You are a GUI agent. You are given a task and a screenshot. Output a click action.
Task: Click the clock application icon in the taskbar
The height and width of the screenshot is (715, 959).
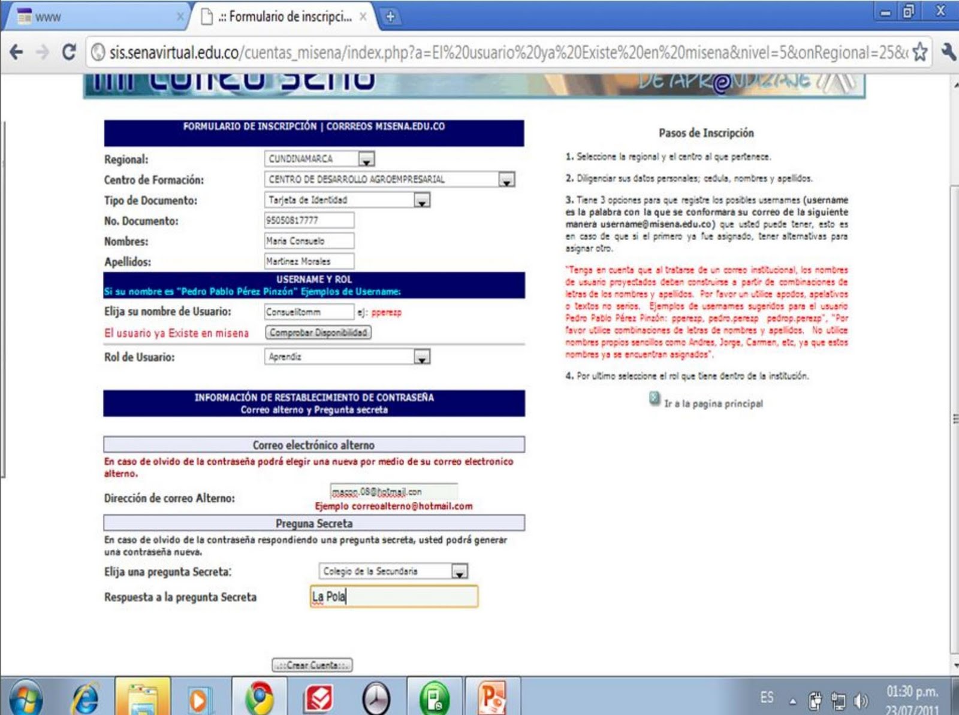[375, 699]
